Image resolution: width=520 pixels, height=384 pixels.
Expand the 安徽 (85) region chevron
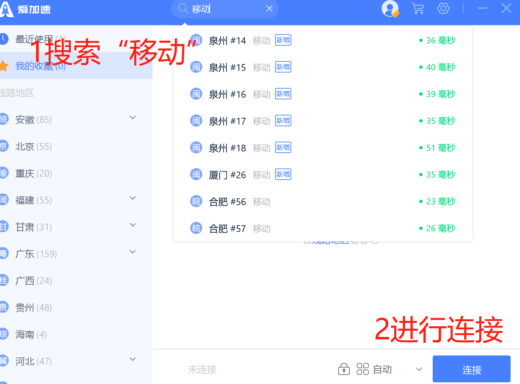133,117
